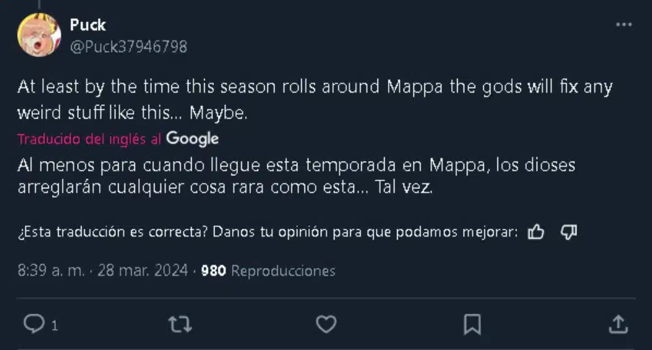Open the share icon options
The width and height of the screenshot is (652, 350).
tap(618, 324)
